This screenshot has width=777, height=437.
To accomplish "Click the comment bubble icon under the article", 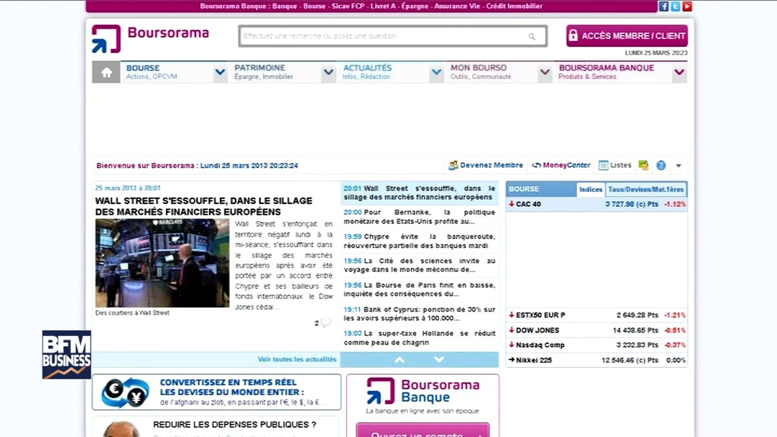I will pos(325,323).
